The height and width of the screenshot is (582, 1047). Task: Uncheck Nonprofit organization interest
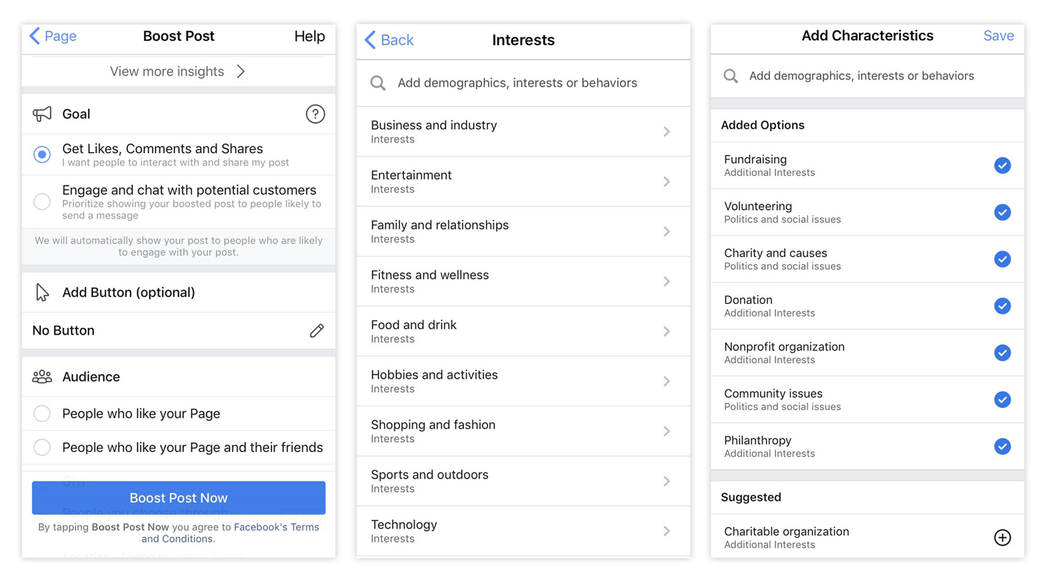click(1002, 353)
